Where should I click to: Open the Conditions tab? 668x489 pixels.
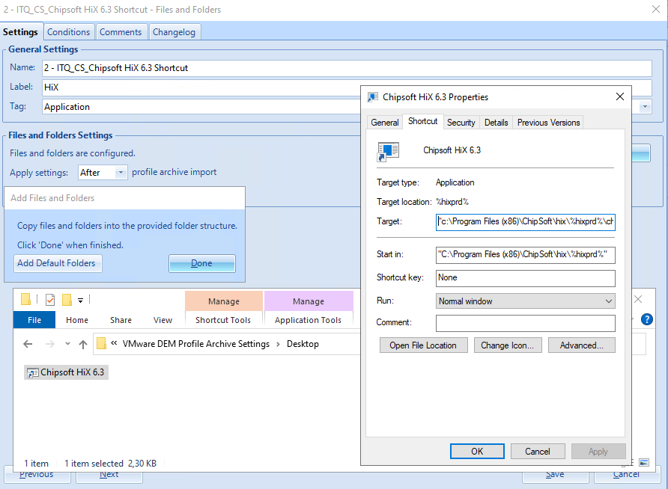pos(68,32)
